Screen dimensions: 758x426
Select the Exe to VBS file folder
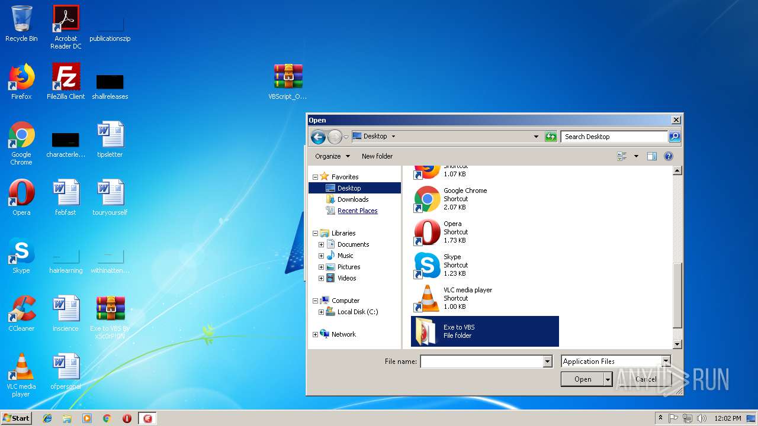[x=484, y=331]
